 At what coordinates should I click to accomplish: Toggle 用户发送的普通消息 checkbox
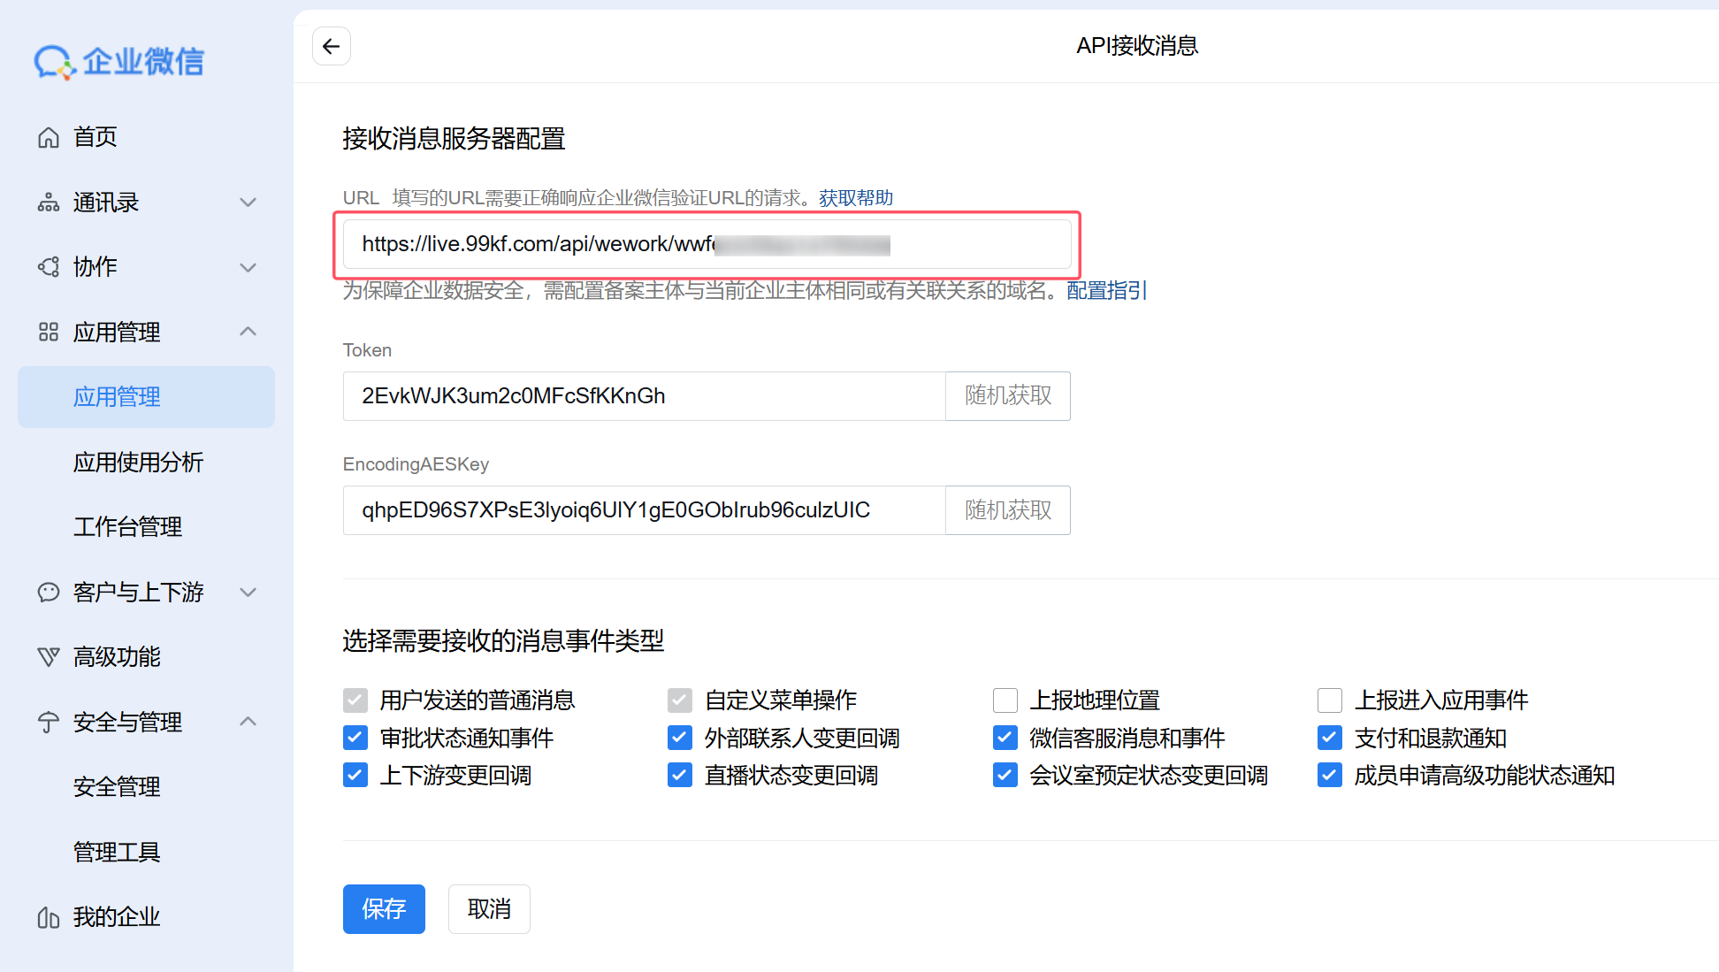(355, 700)
